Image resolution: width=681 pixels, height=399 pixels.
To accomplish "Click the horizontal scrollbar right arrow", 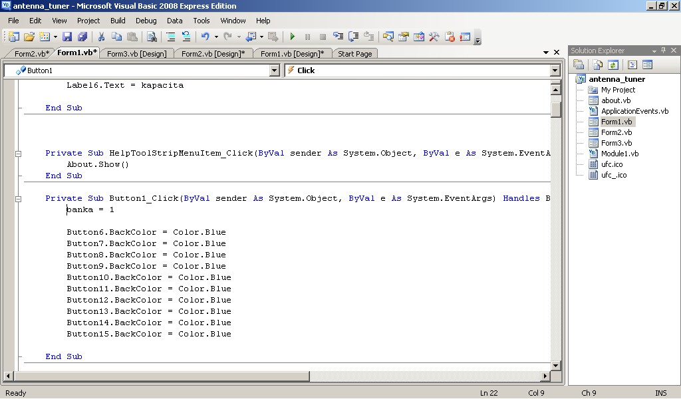I will click(545, 376).
